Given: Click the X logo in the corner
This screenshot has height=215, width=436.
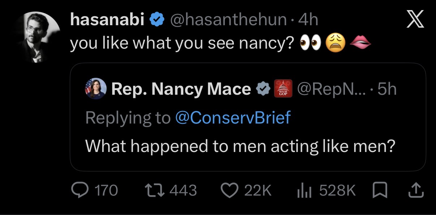Looking at the screenshot, I should pyautogui.click(x=415, y=21).
